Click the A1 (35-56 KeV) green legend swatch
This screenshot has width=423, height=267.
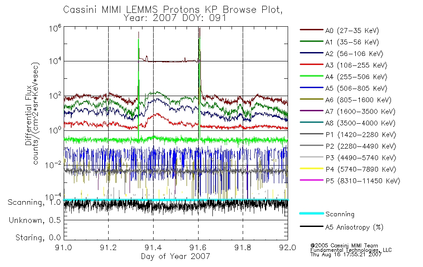pyautogui.click(x=312, y=41)
